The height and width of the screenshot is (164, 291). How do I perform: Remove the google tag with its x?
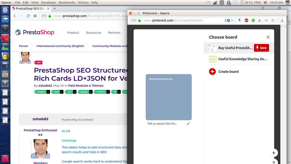91,92
